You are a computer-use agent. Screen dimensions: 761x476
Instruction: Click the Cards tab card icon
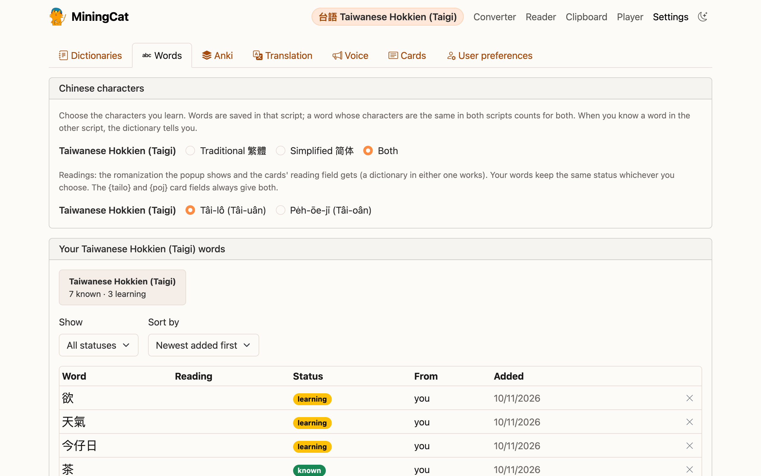pos(393,55)
